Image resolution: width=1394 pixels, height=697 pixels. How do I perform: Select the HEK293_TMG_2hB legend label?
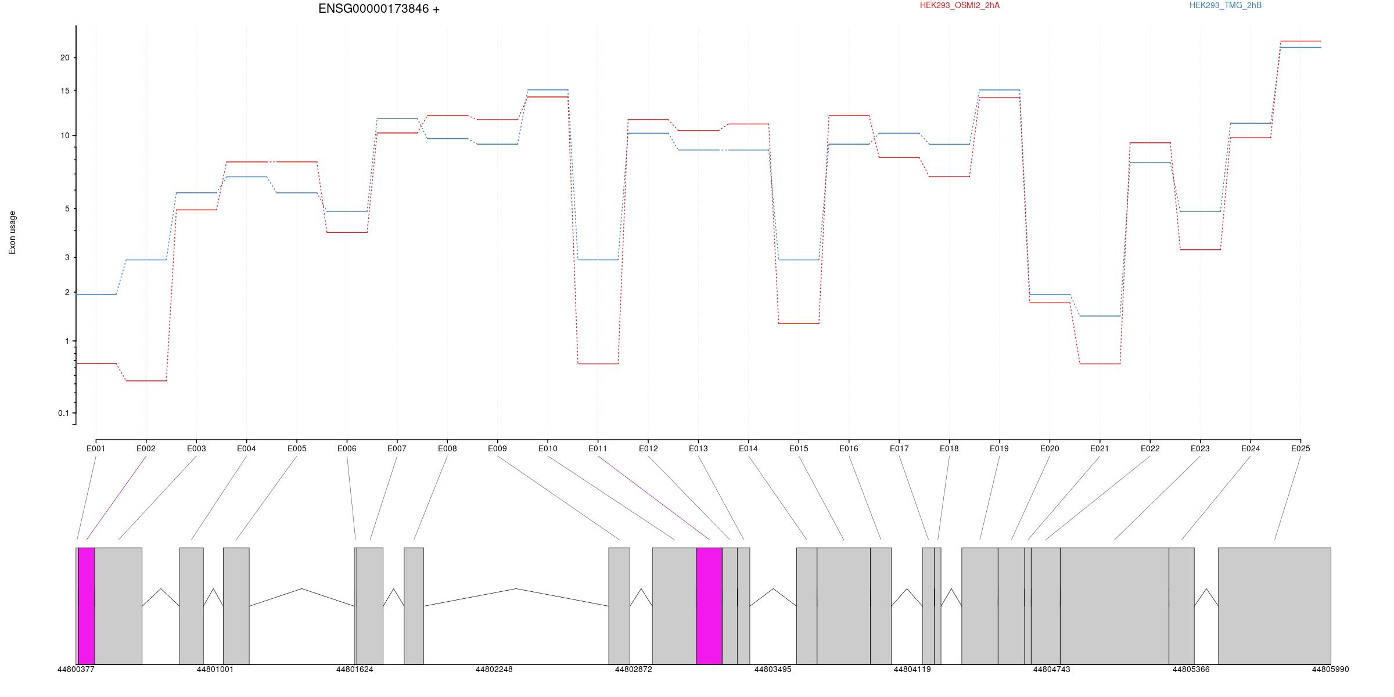[1226, 5]
